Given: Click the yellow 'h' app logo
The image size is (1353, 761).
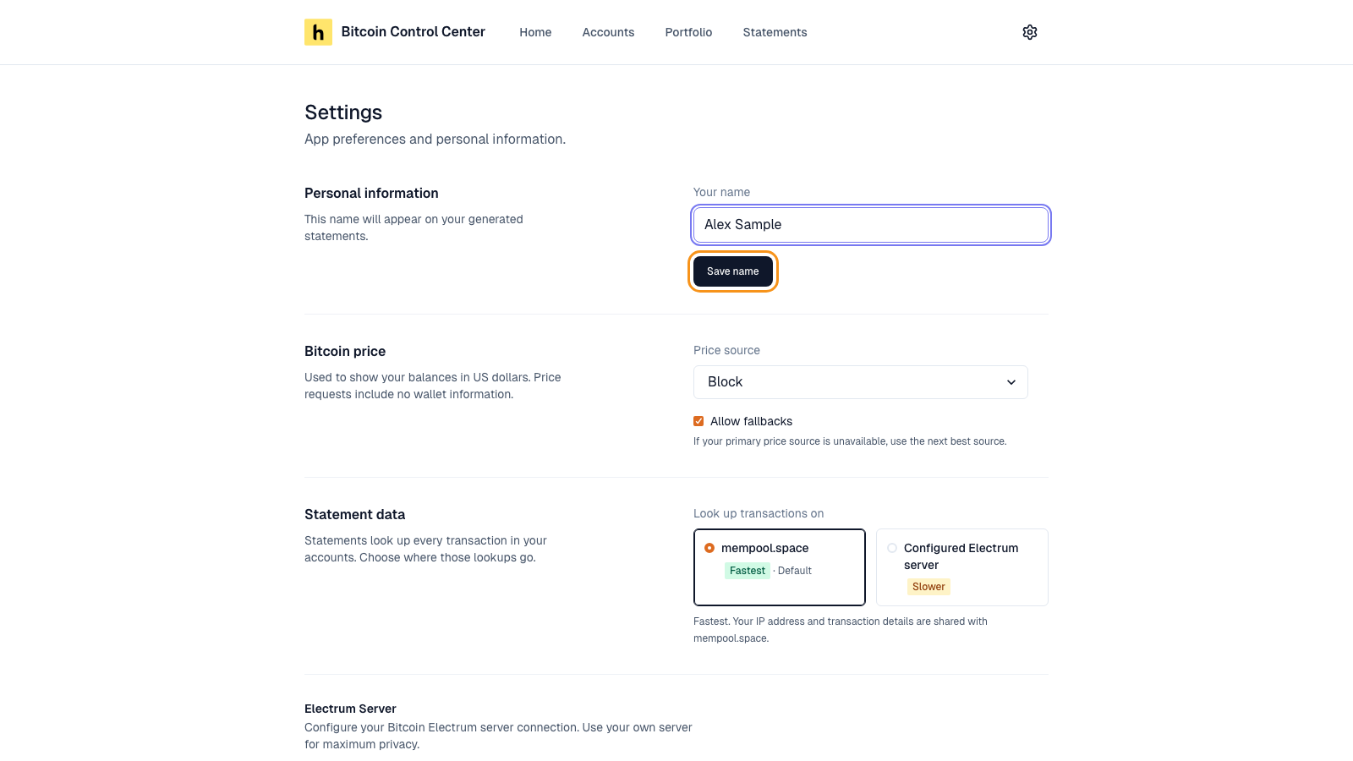Looking at the screenshot, I should 318,32.
